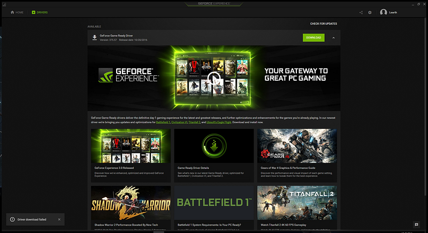Click the driver download arrow icon
This screenshot has height=233, width=428.
point(95,37)
